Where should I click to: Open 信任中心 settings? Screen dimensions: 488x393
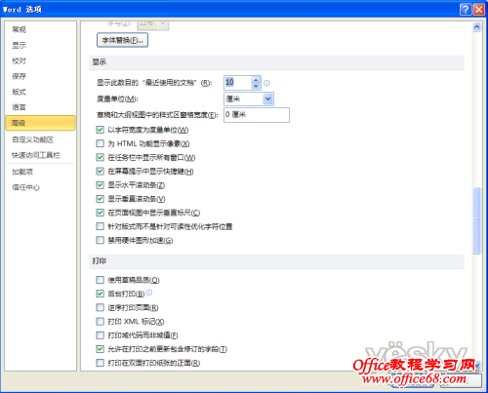(25, 187)
